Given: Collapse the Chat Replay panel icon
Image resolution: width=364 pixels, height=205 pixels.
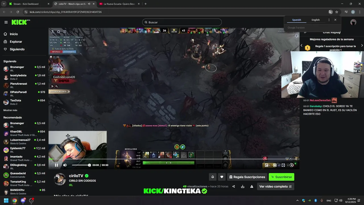Looking at the screenshot, I should pos(305,32).
